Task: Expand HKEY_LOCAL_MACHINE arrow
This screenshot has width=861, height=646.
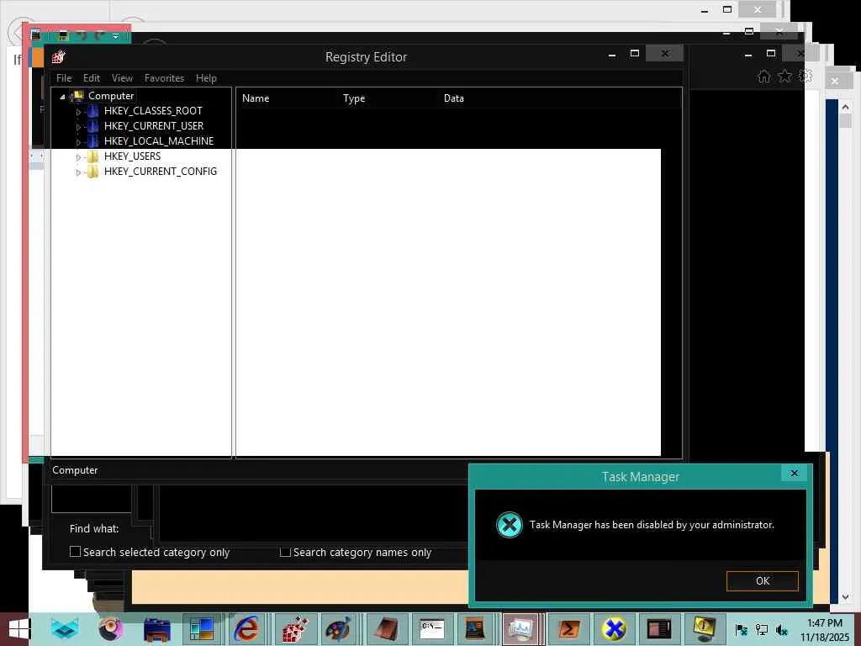Action: pyautogui.click(x=78, y=142)
